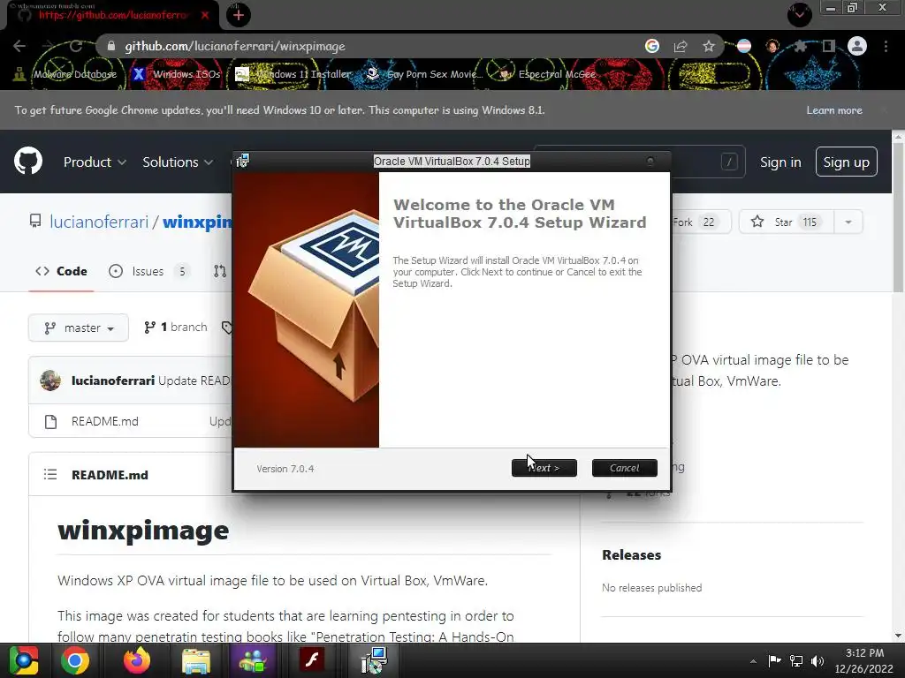Click Sign in on GitHub
Viewport: 905px width, 678px height.
(780, 162)
